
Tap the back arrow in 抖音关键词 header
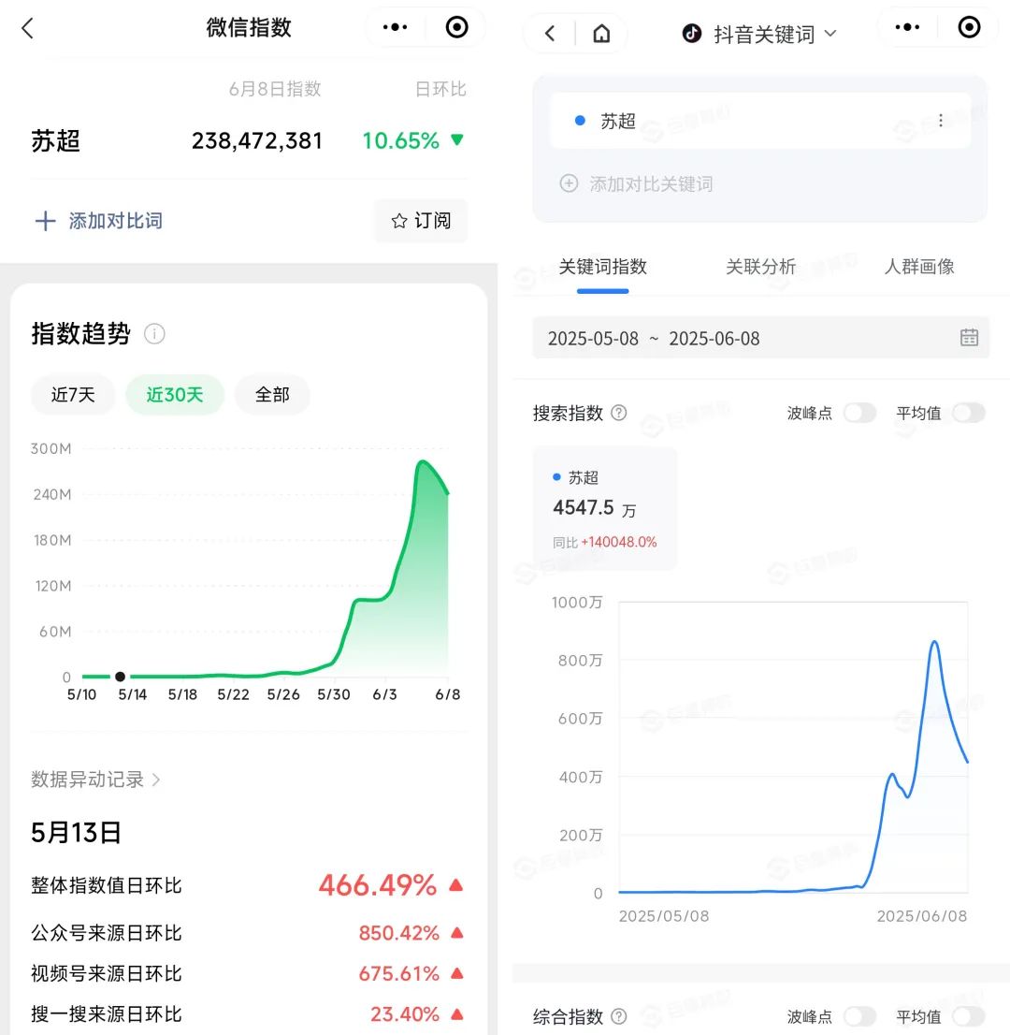pyautogui.click(x=550, y=33)
